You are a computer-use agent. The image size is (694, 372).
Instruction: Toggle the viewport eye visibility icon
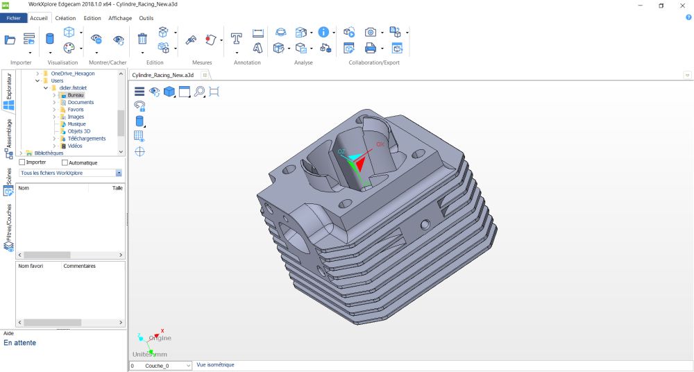click(154, 92)
